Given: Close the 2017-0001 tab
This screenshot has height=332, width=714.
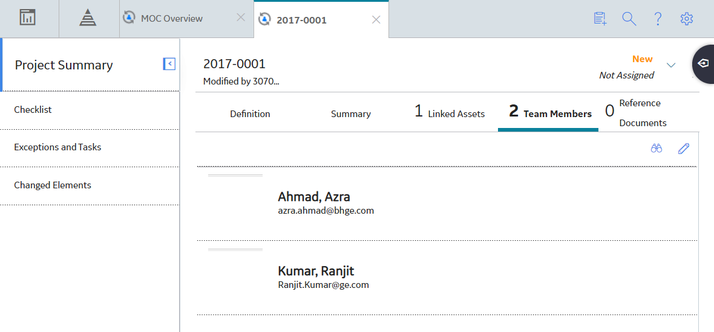Looking at the screenshot, I should click(376, 19).
